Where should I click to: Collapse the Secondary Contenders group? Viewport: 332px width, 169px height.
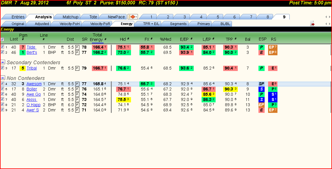(3, 62)
